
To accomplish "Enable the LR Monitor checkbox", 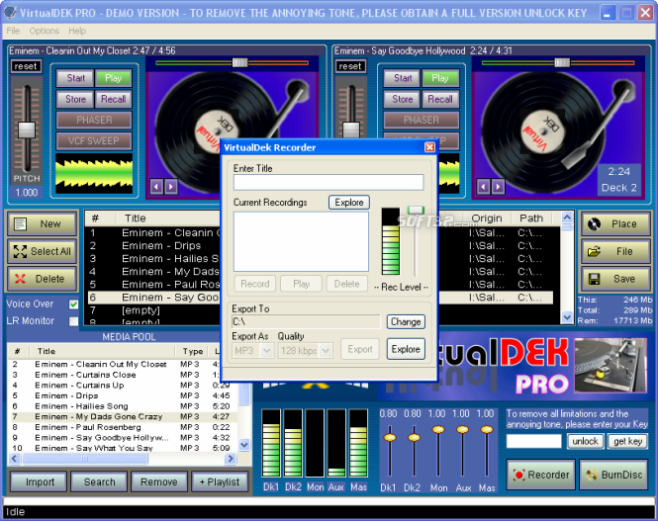I will tap(73, 321).
